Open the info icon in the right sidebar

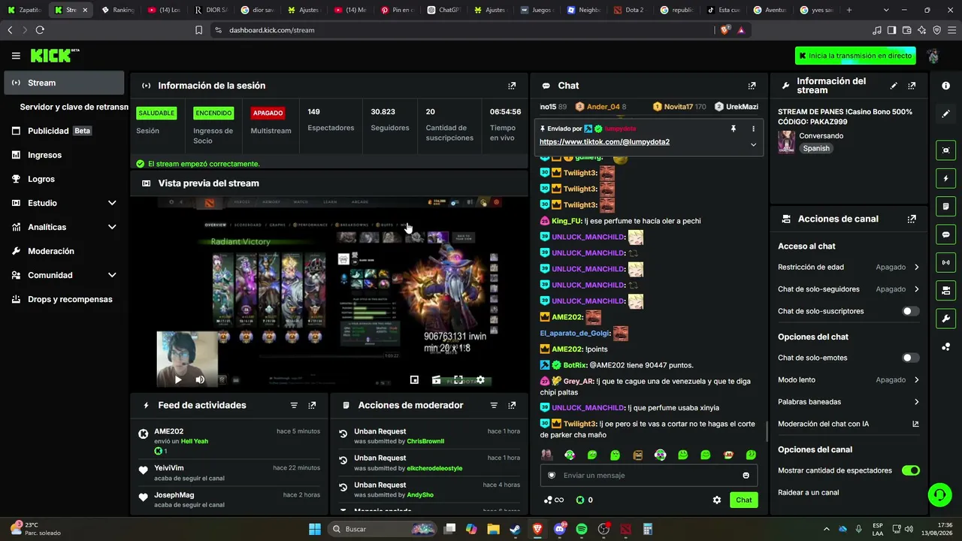tap(945, 86)
